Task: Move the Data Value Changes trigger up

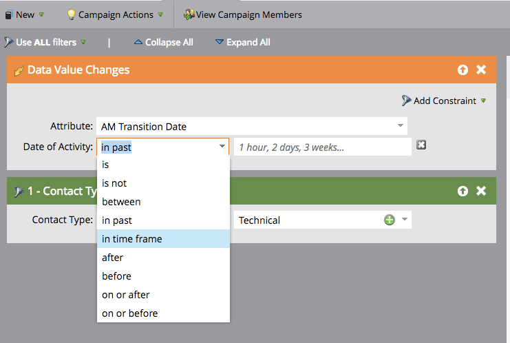Action: (x=463, y=70)
